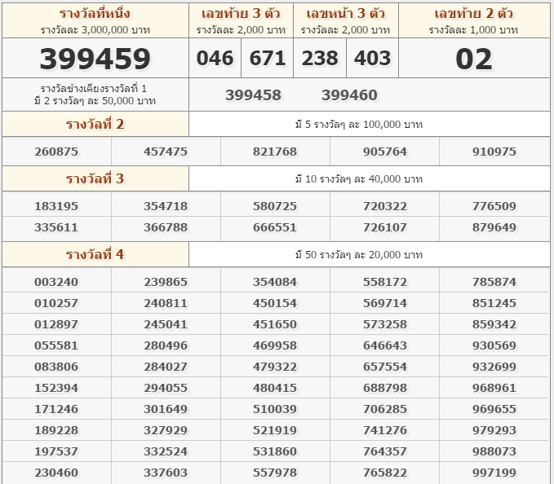The height and width of the screenshot is (484, 554).
Task: Select fourth prize number 764357
Action: click(x=385, y=451)
